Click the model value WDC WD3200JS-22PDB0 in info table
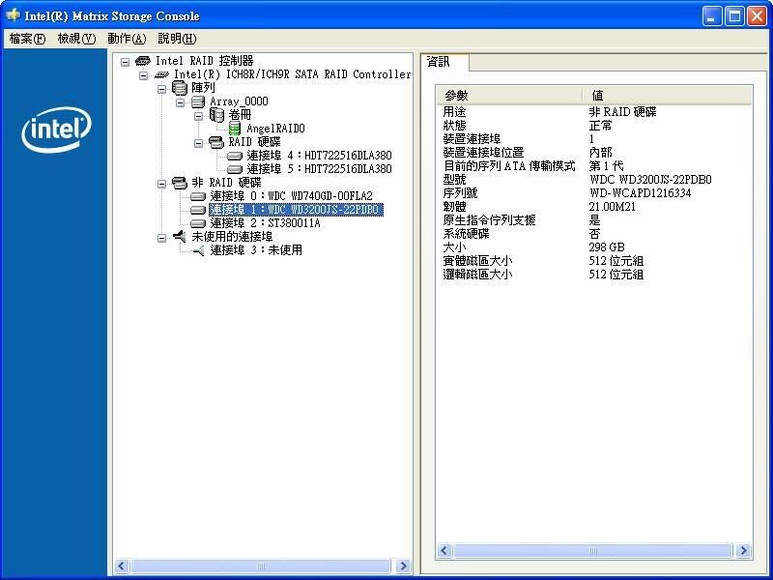The height and width of the screenshot is (580, 773). (x=650, y=180)
